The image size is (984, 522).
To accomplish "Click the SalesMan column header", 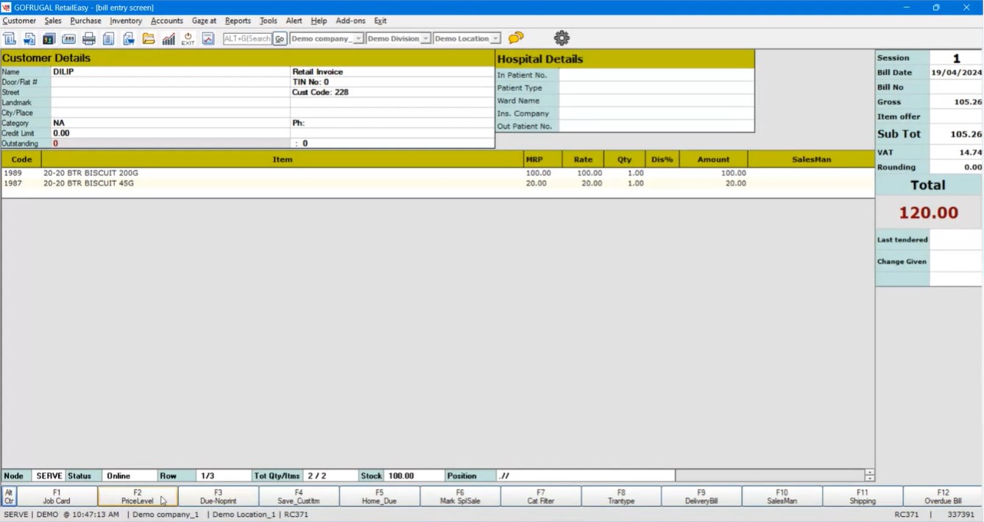I will pyautogui.click(x=811, y=159).
